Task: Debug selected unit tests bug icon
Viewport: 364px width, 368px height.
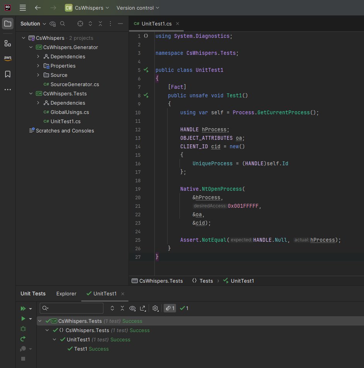Action: [23, 329]
